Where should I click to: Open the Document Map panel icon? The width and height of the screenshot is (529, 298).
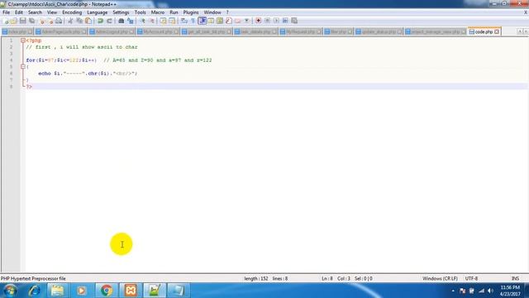tap(220, 21)
